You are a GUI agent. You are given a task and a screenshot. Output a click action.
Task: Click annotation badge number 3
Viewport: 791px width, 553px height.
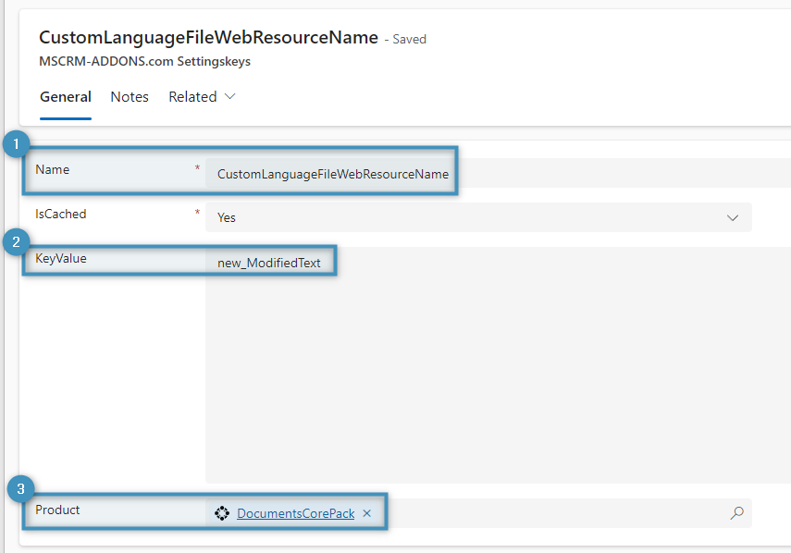[x=20, y=487]
